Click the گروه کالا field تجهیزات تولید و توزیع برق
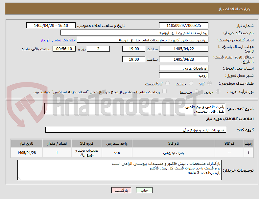Viewport: 259px width, 199px height. [x=136, y=130]
